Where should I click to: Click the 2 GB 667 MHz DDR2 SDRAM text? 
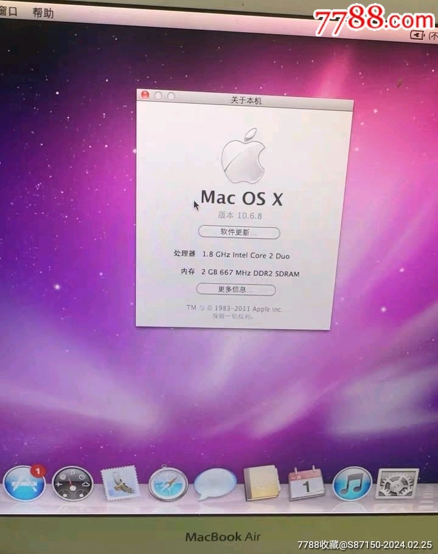(251, 273)
